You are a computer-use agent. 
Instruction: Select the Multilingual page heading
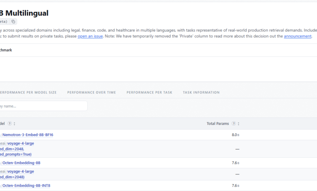tap(24, 13)
